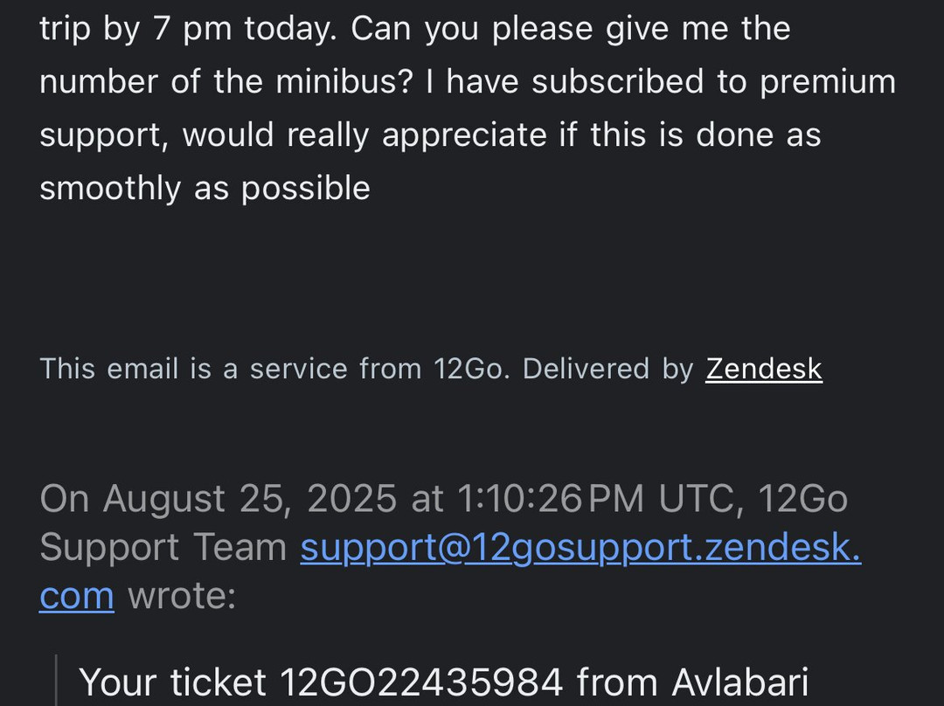This screenshot has width=944, height=706.
Task: Click the "Support Team" sender name text
Action: point(163,548)
